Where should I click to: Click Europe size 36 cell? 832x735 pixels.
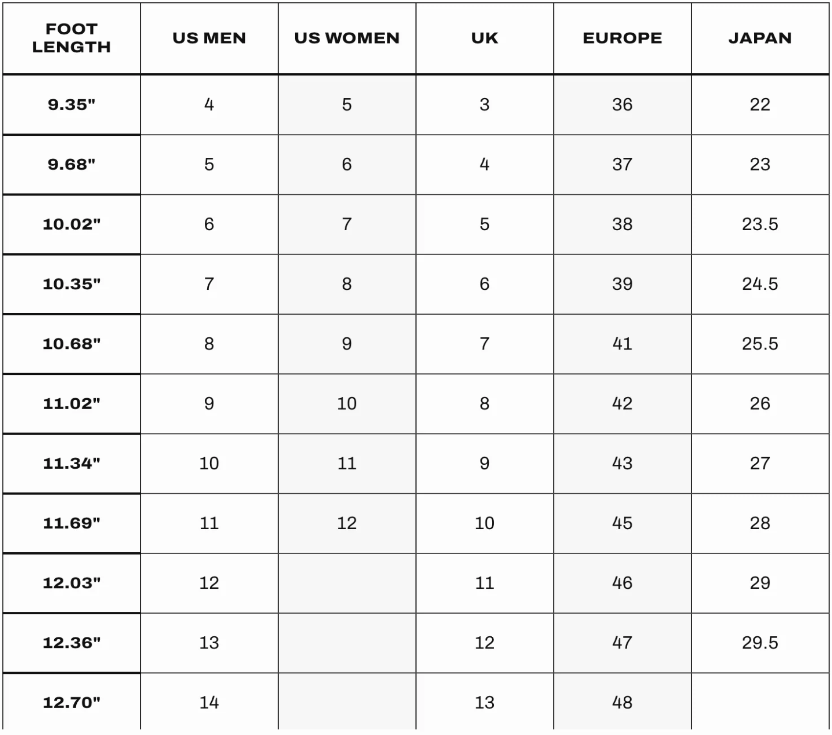622,105
